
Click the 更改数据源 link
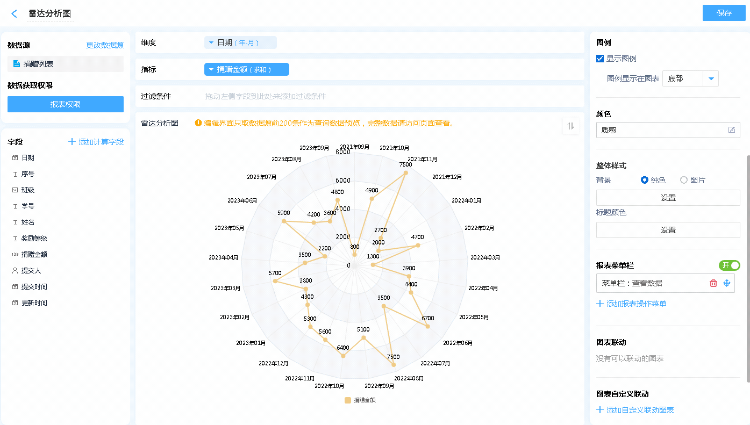(x=105, y=45)
